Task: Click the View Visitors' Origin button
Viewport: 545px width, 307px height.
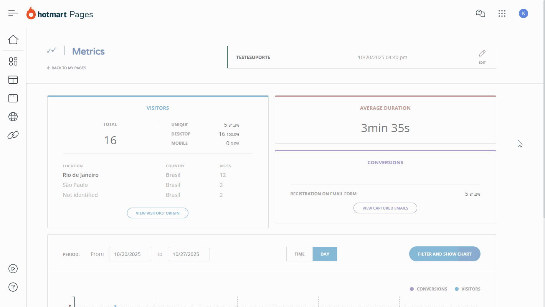Action: [x=157, y=213]
